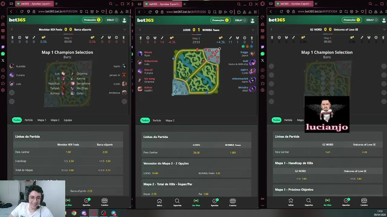Go back in the middle browser window
Viewport: 387px width, 217px height.
point(139,12)
